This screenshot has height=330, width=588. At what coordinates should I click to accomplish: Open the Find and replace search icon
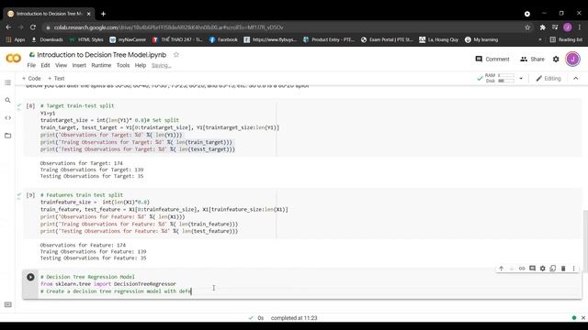click(8, 100)
